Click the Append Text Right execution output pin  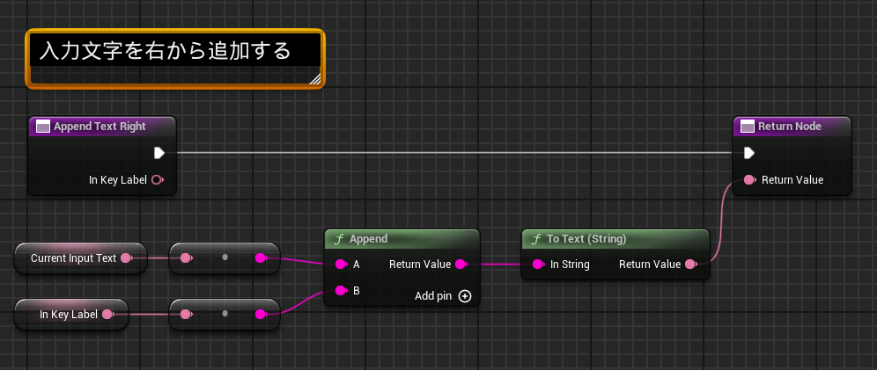pyautogui.click(x=158, y=152)
